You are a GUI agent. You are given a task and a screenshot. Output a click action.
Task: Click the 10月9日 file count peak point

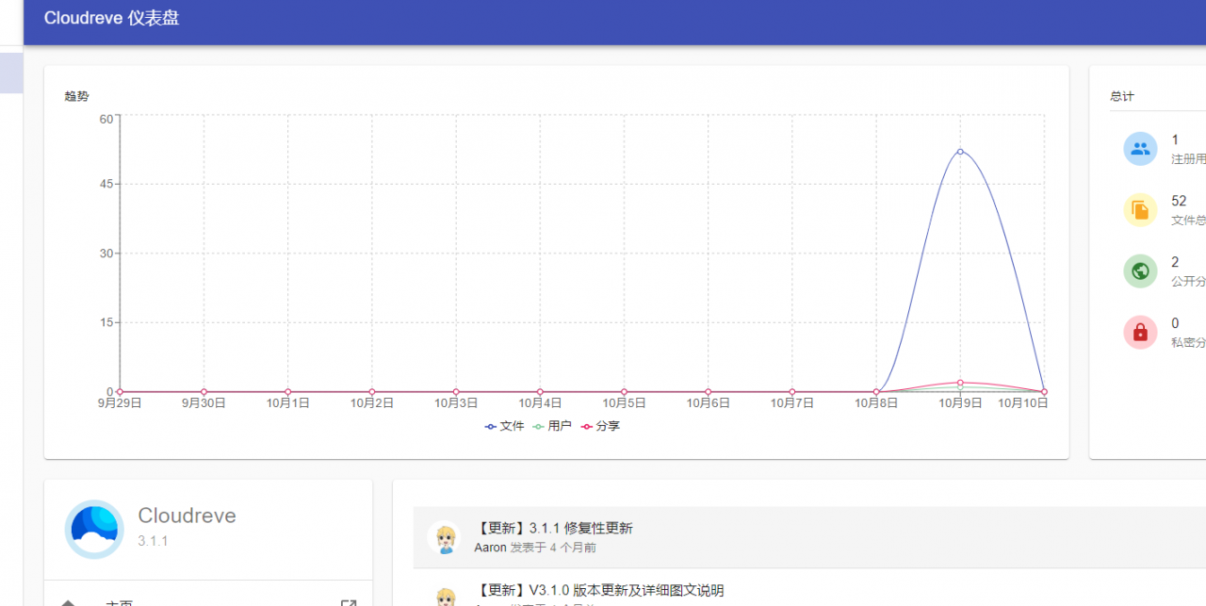960,151
